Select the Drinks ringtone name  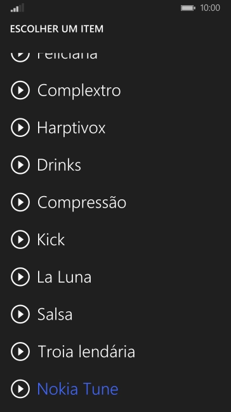pyautogui.click(x=59, y=165)
